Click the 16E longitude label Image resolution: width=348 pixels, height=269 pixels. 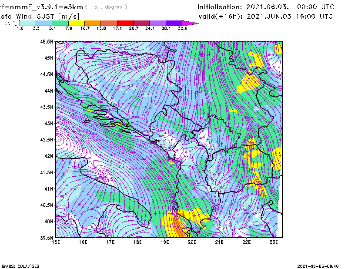pyautogui.click(x=83, y=242)
